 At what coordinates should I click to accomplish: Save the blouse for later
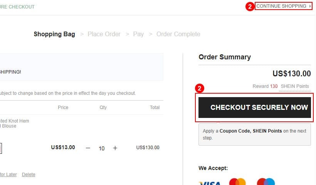tap(8, 175)
